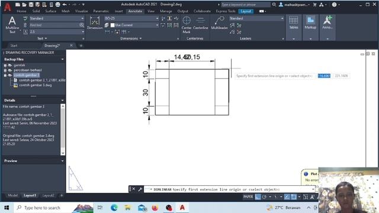Open the Express Tools ribbon tab
The image size is (379, 213).
tap(226, 11)
